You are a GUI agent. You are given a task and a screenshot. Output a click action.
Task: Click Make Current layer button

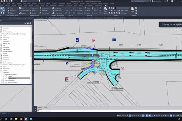(x=123, y=11)
